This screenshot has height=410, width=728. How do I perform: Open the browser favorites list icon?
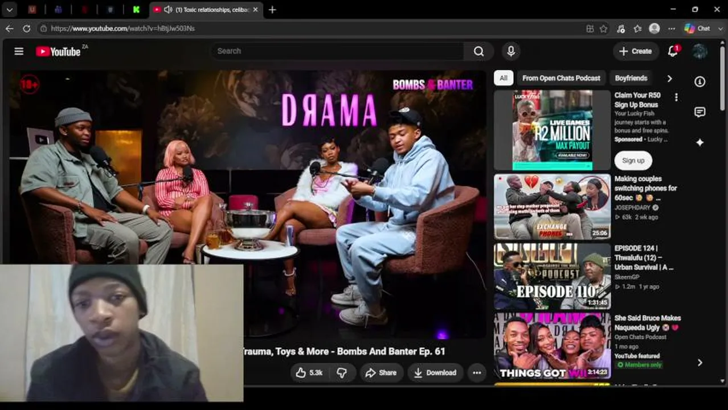pos(637,28)
